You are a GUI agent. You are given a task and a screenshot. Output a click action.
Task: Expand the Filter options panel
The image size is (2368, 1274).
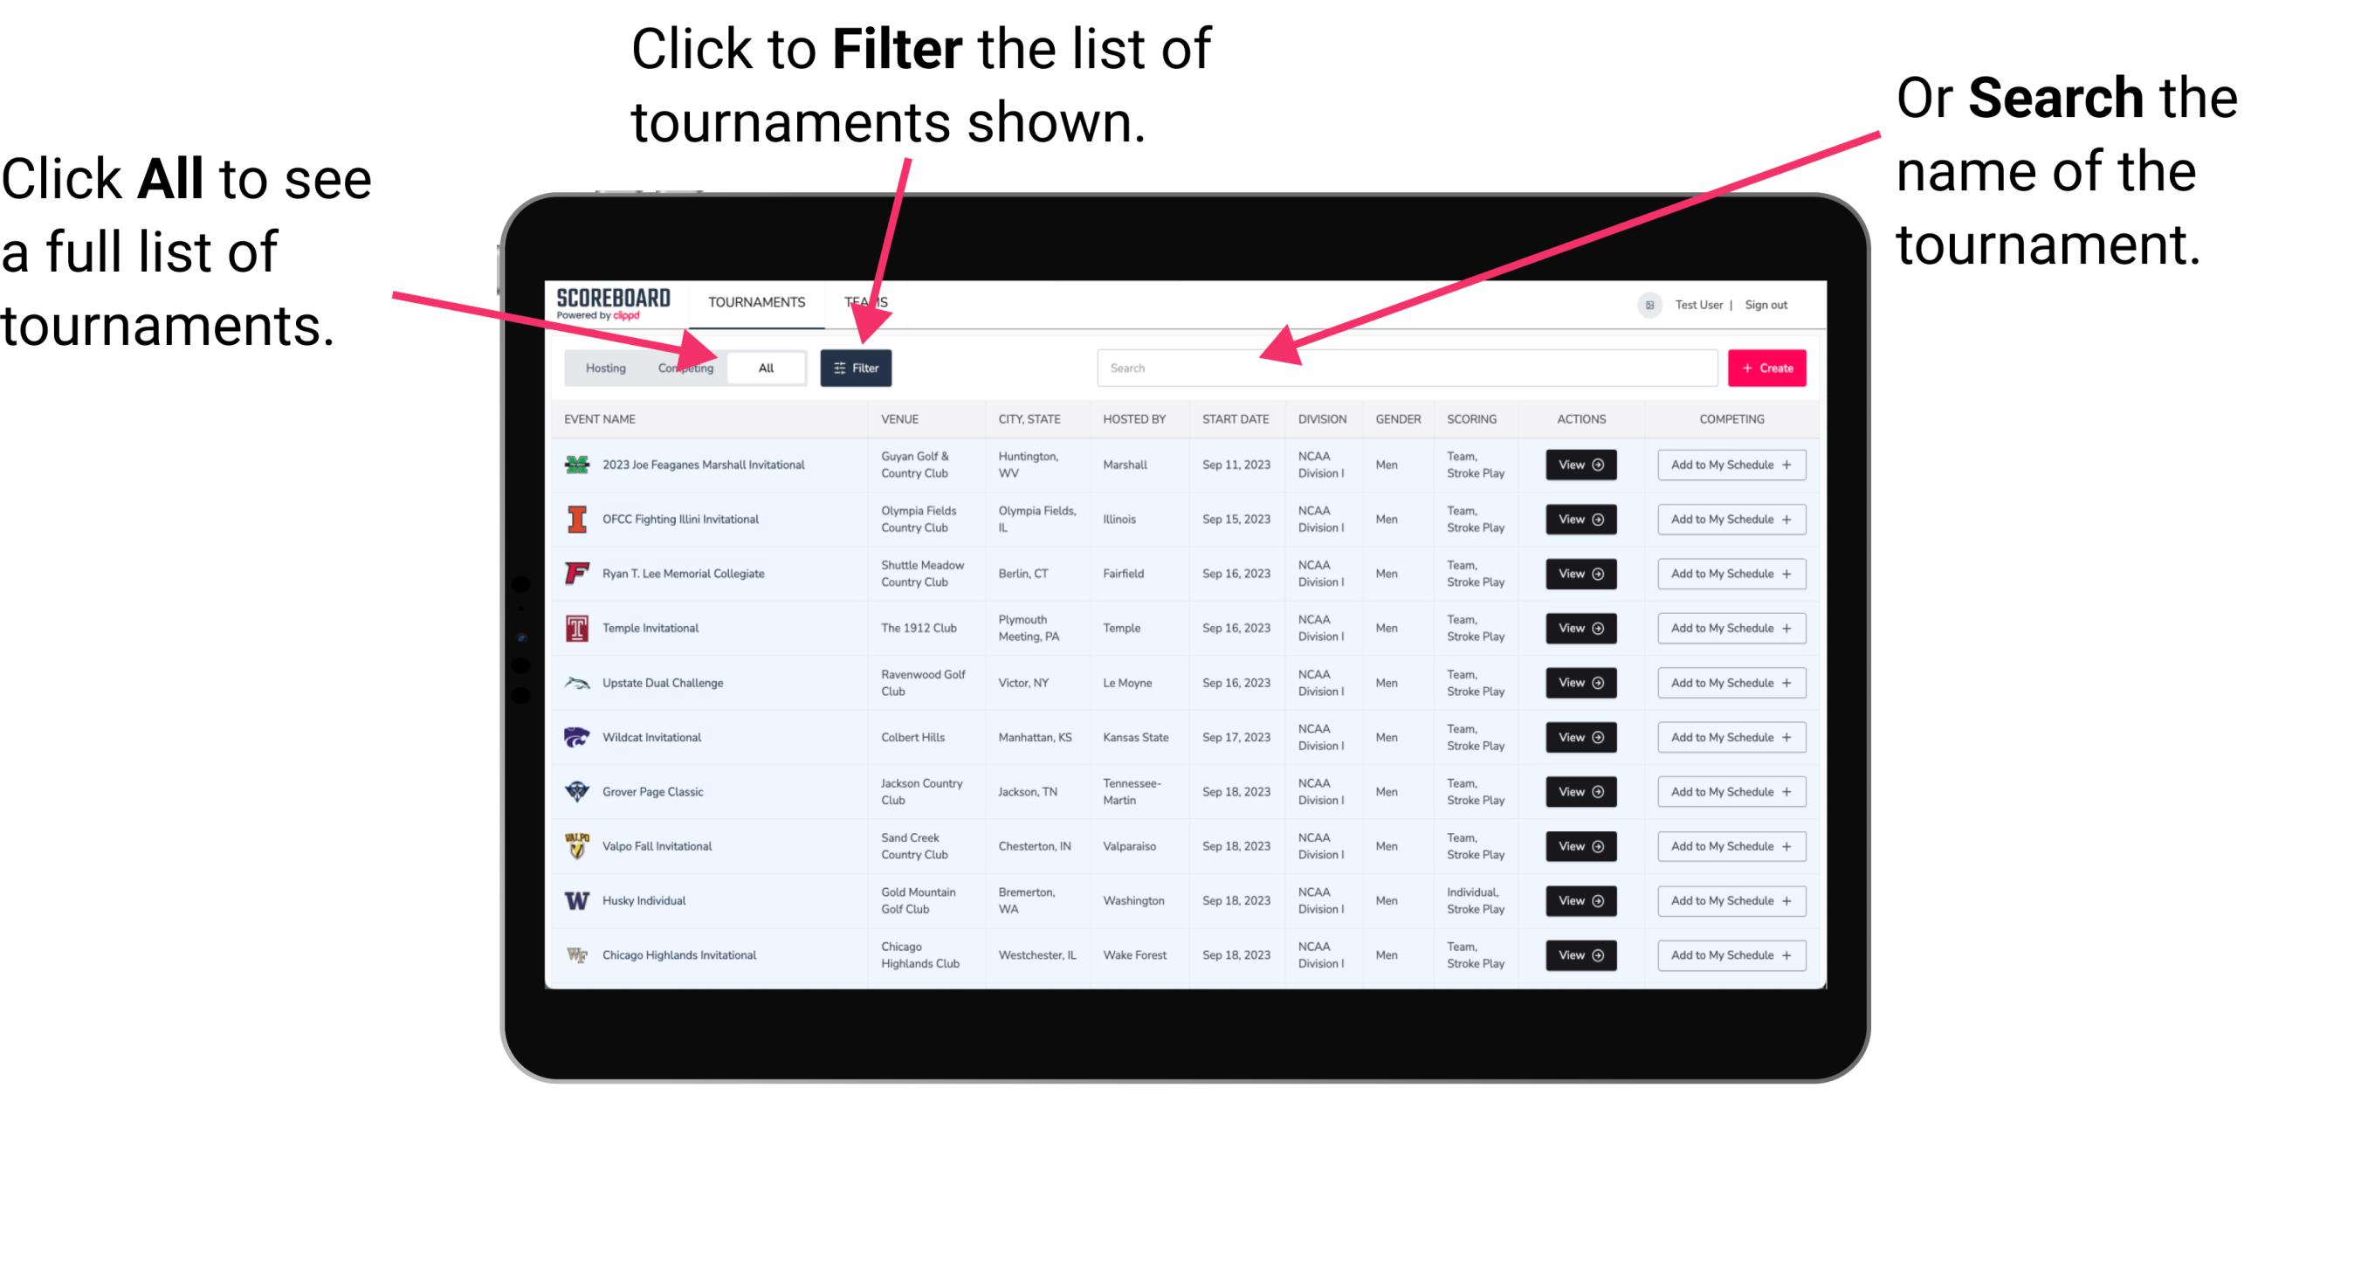[x=857, y=367]
